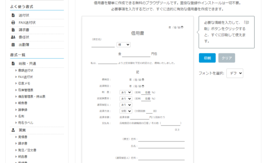Open FAX送付状 under 総務・共通 list
The height and width of the screenshot is (163, 264).
tap(26, 77)
